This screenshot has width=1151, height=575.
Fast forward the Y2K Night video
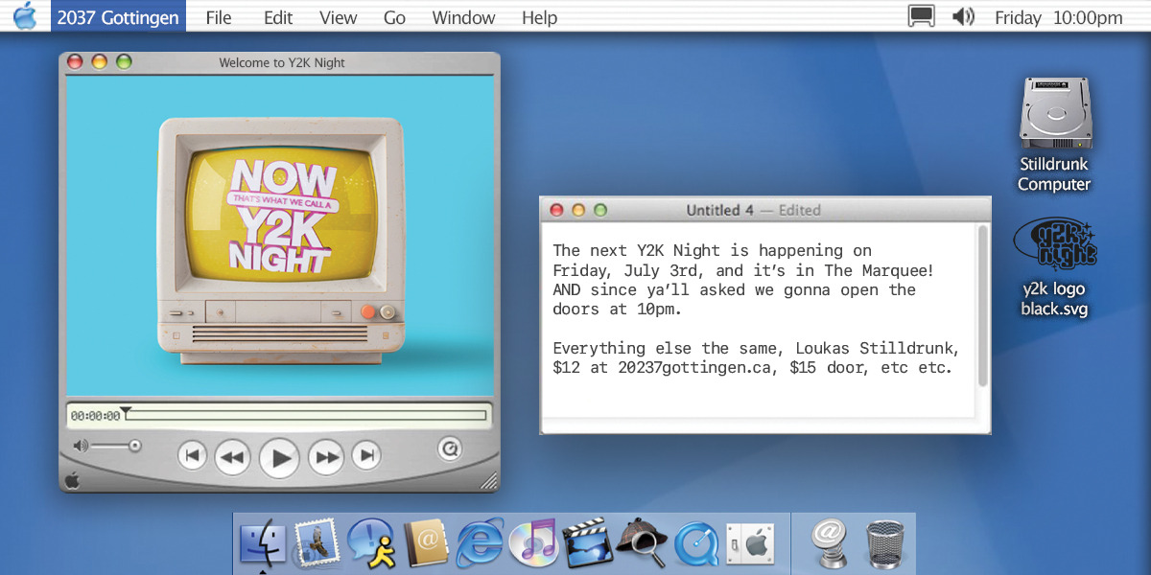pos(327,457)
